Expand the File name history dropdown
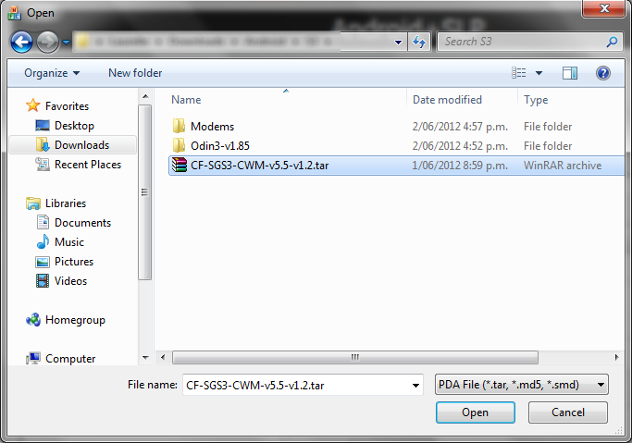Screen dimensions: 632x443 (415, 386)
